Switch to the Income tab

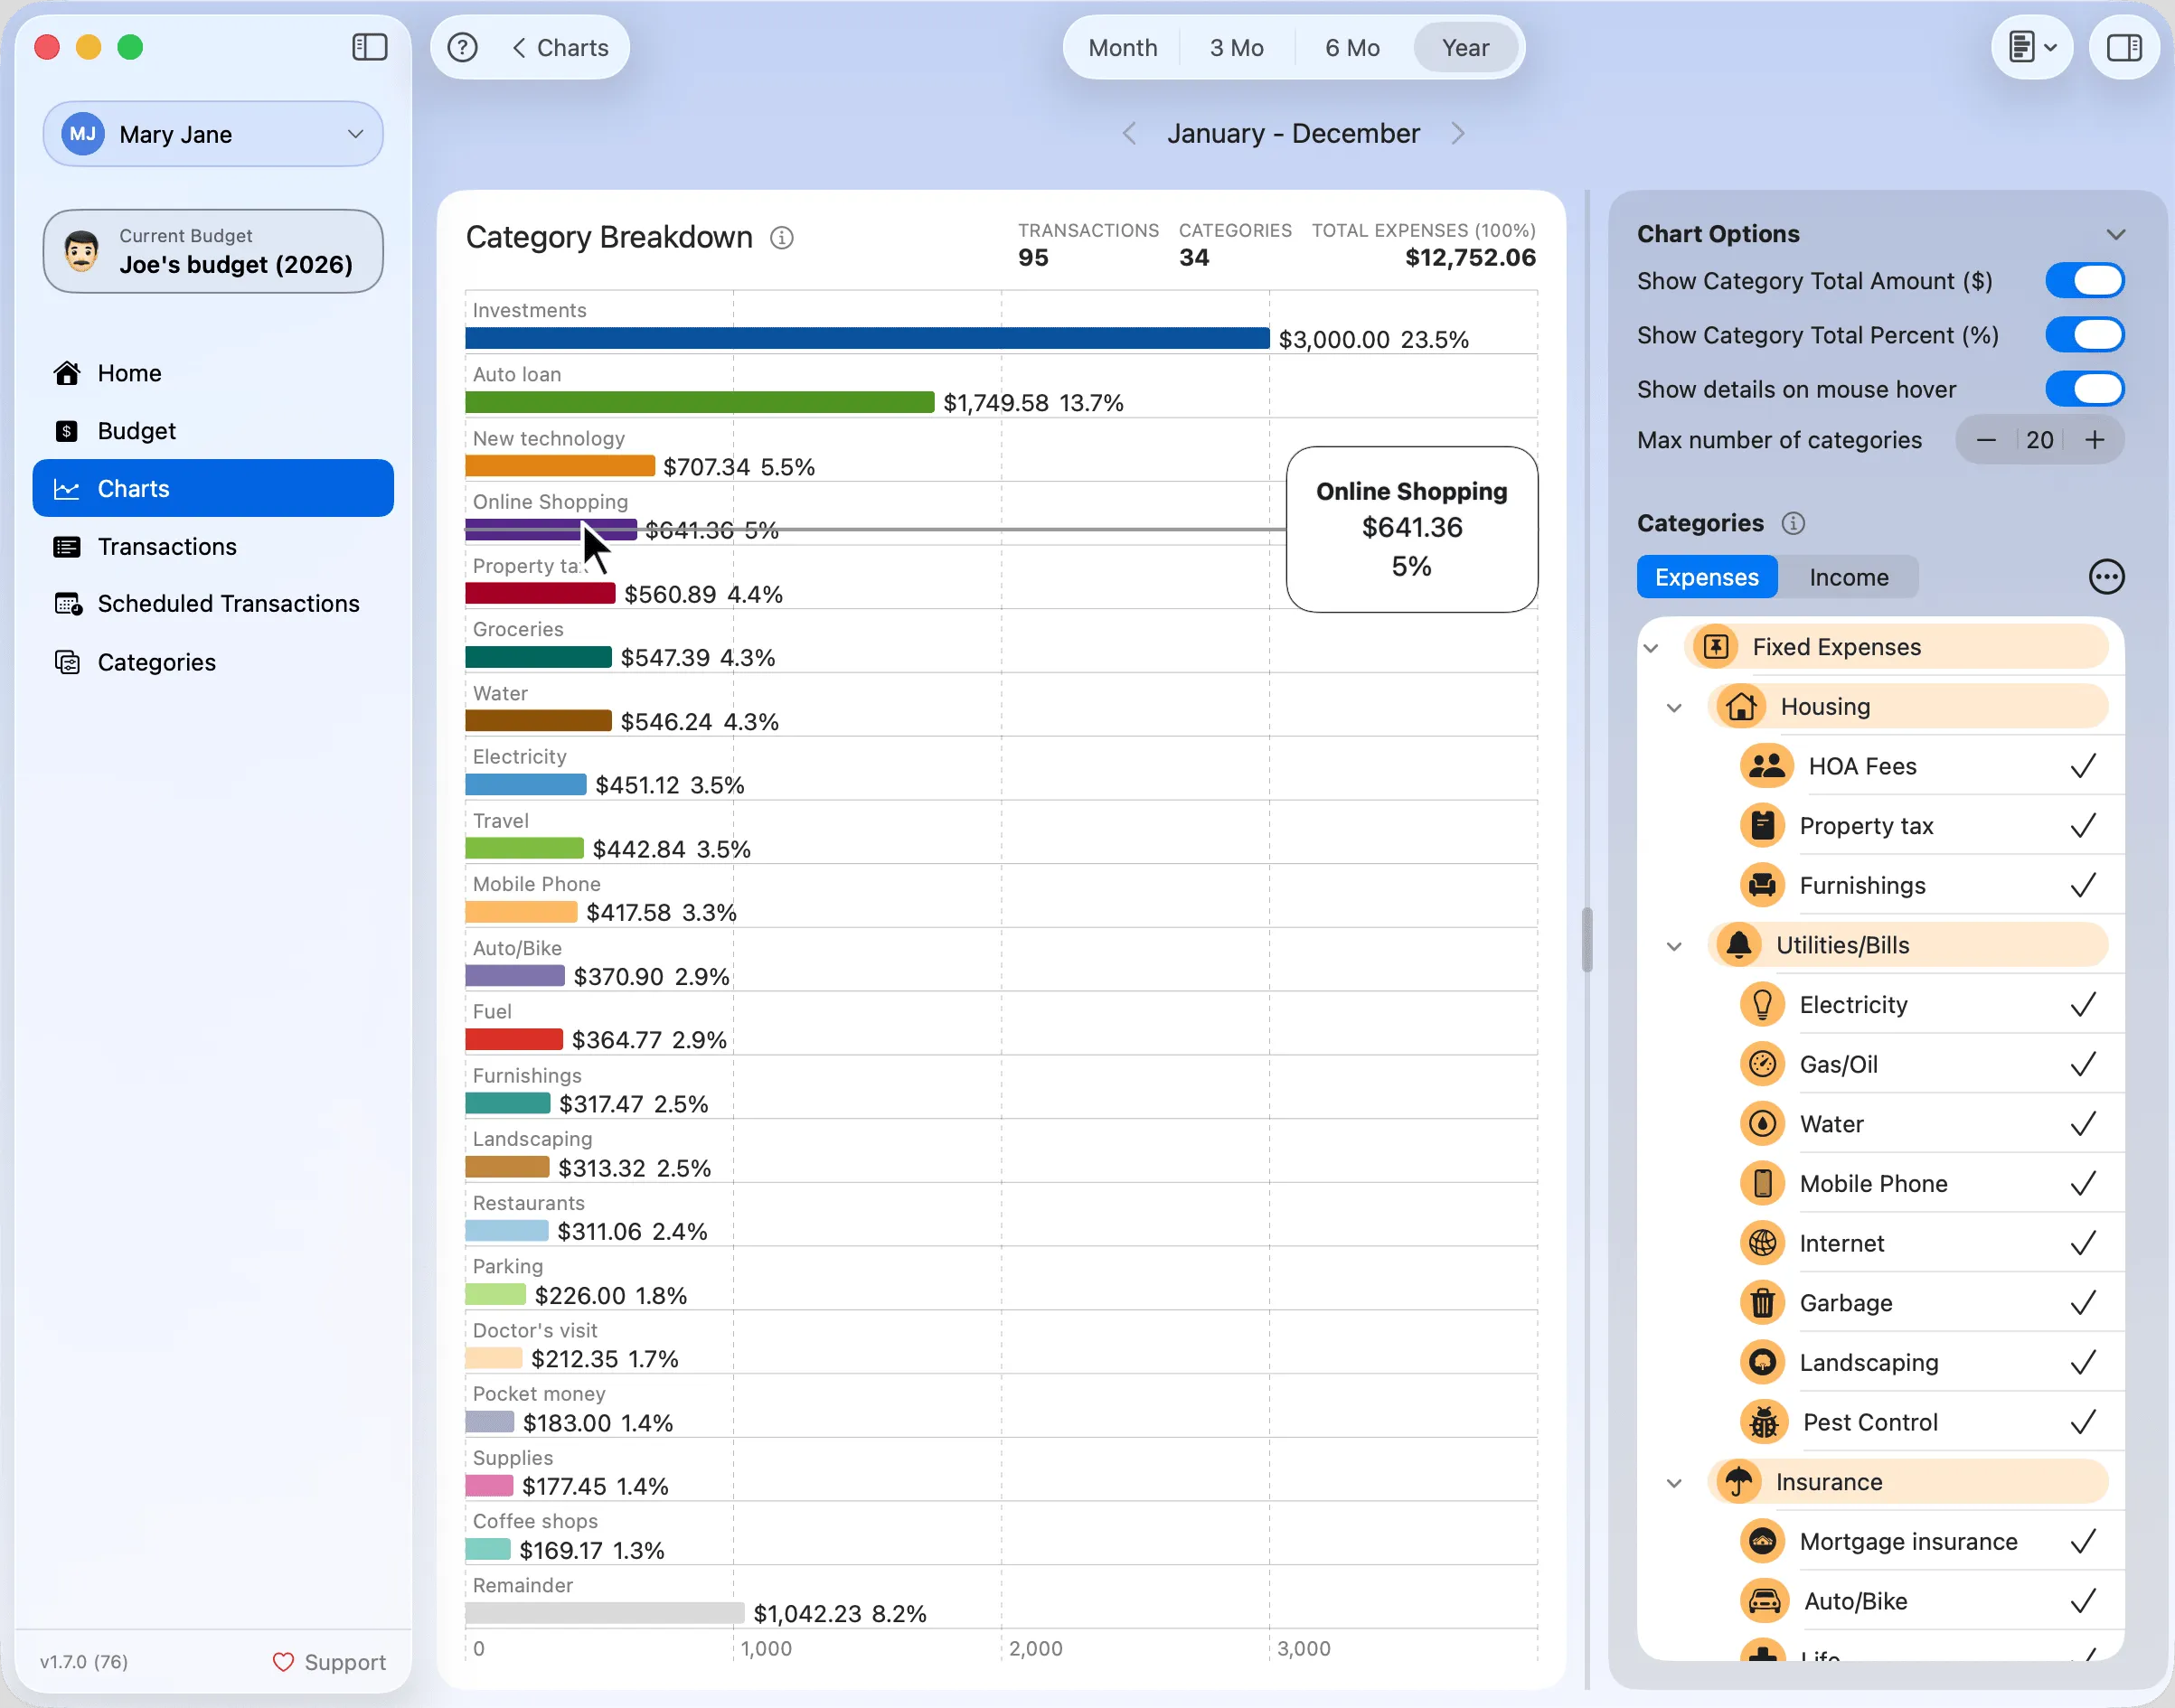coord(1848,577)
